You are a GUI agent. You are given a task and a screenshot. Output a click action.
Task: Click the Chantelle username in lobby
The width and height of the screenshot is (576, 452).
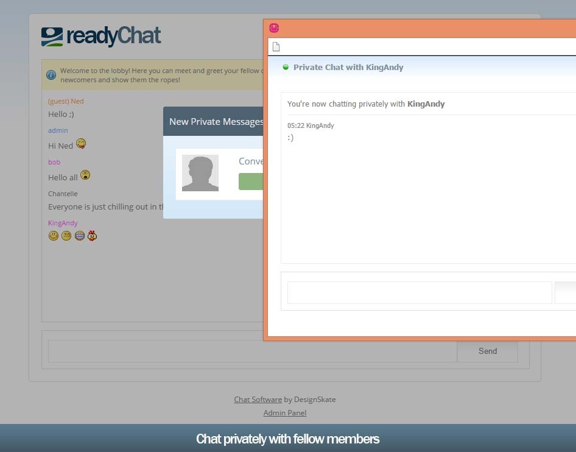pyautogui.click(x=63, y=194)
